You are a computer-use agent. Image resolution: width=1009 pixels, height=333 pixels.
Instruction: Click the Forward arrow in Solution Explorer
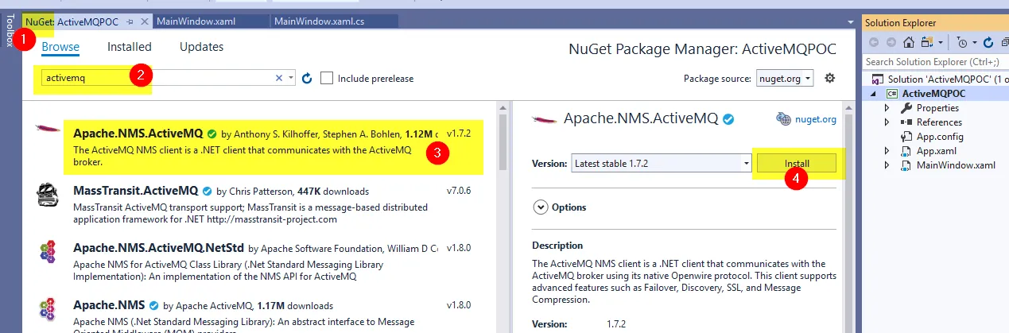(x=891, y=42)
